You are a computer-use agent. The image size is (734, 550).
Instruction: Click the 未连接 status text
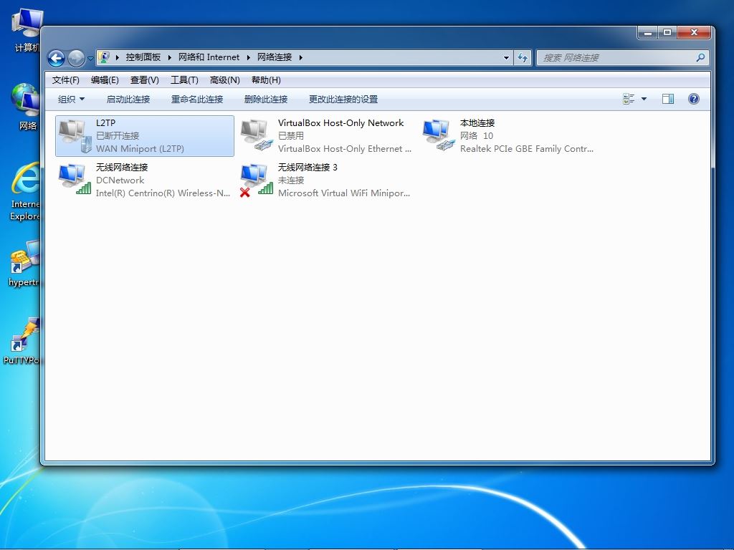tap(291, 180)
